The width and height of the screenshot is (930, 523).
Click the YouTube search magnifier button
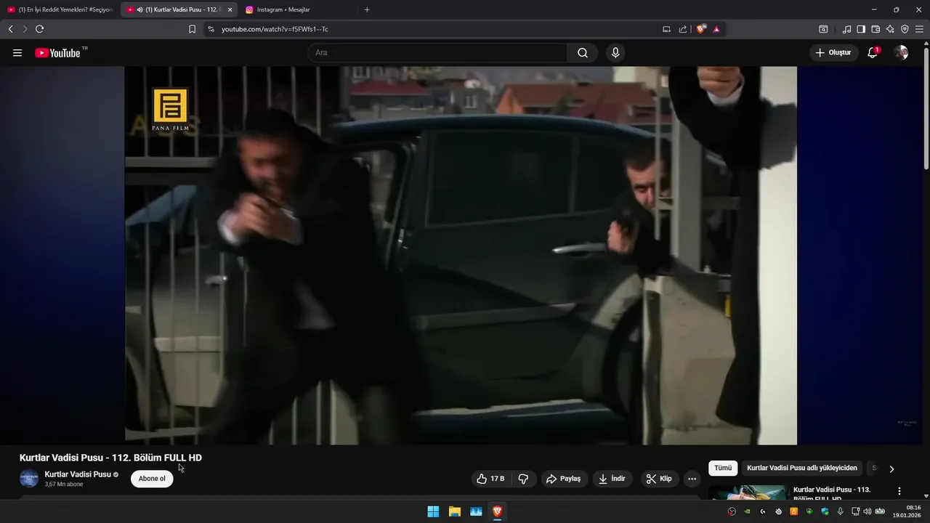coord(583,53)
